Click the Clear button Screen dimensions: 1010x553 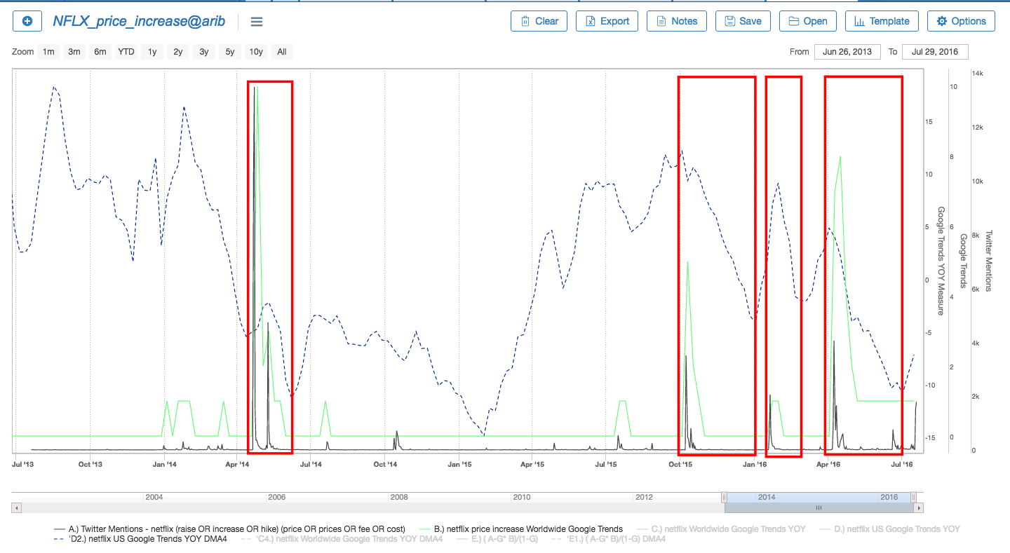539,21
